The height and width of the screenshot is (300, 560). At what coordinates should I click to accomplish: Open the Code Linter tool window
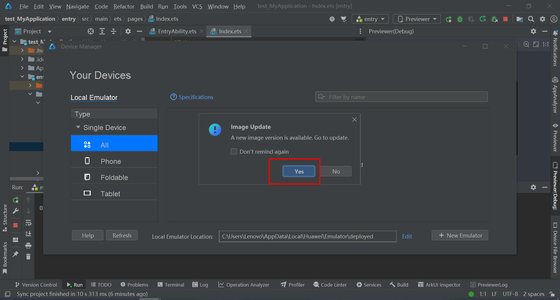330,285
